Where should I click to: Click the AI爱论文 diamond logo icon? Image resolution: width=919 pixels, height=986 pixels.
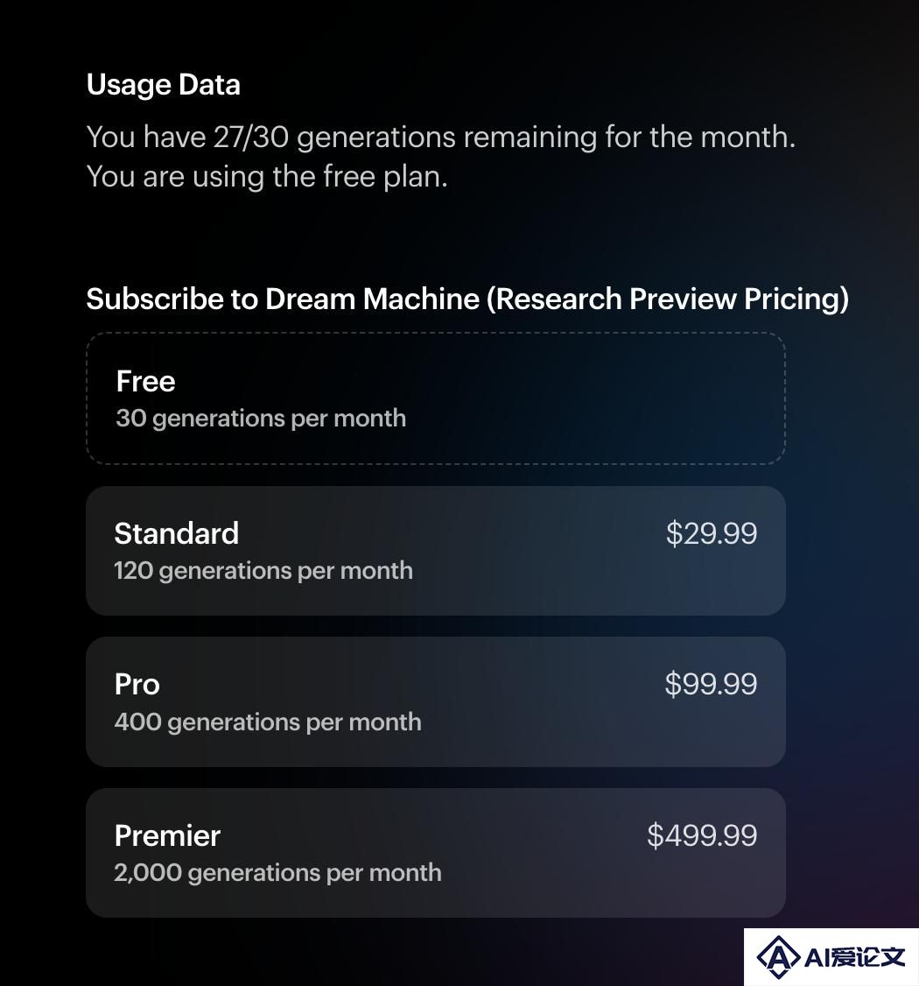(x=778, y=958)
